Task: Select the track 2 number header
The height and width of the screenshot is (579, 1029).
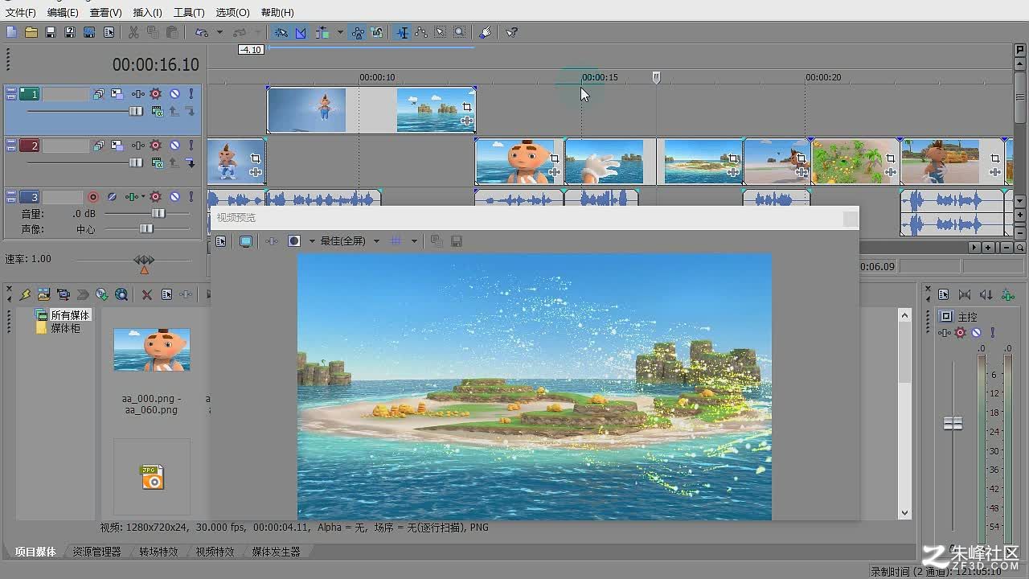Action: point(29,146)
